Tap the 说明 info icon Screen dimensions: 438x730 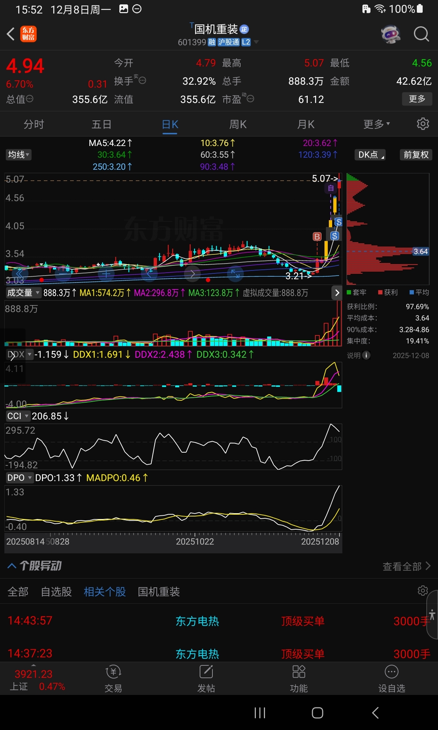pos(366,355)
